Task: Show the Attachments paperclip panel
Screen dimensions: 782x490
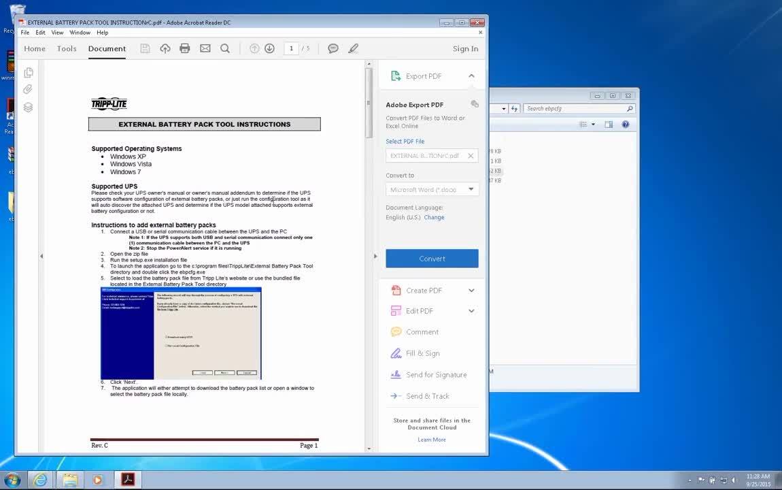Action: pos(28,89)
